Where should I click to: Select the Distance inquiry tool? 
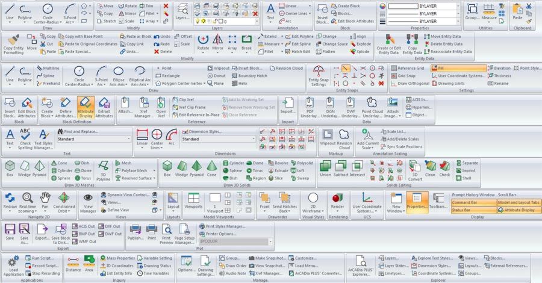(73, 264)
